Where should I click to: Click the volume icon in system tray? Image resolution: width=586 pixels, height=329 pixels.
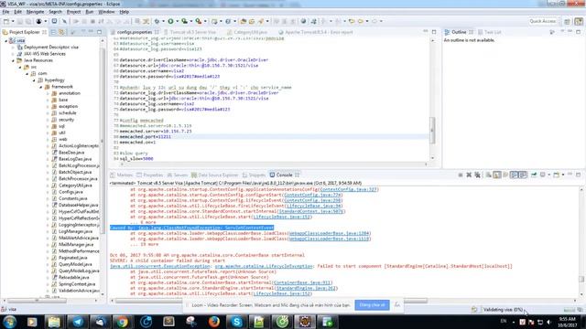(x=549, y=322)
